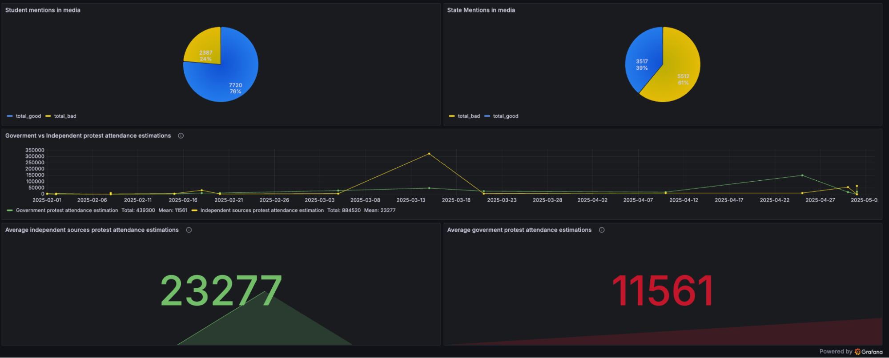
Task: Open Goverment vs Independent protest panel title menu
Action: point(88,136)
